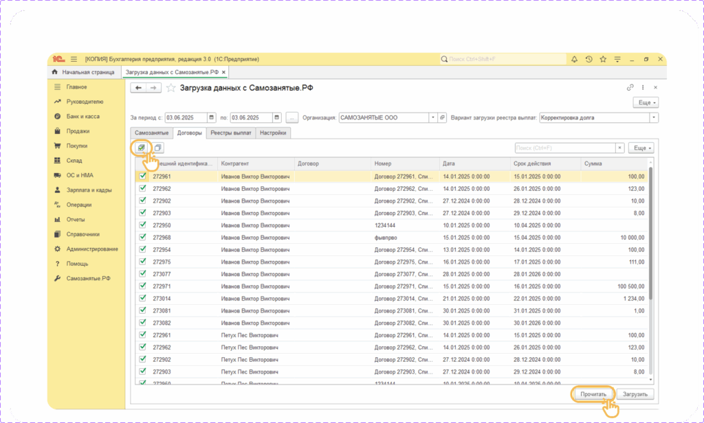Open the Еще menu above the table

coord(641,148)
